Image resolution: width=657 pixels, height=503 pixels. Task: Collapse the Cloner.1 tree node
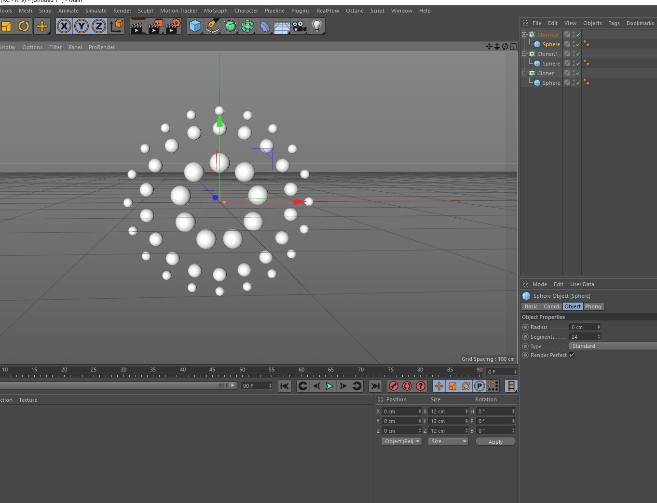click(x=524, y=54)
